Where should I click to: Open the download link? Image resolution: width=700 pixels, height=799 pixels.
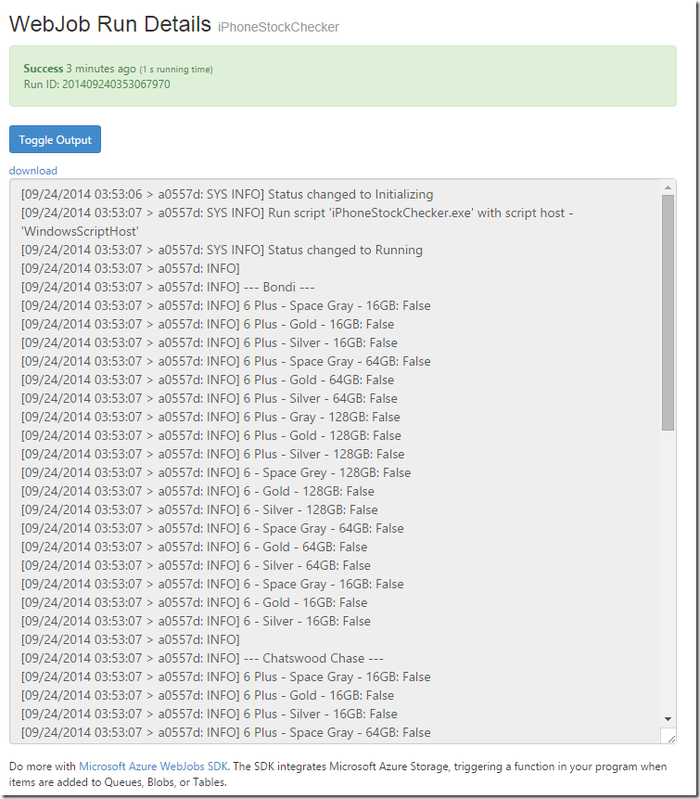click(x=33, y=171)
